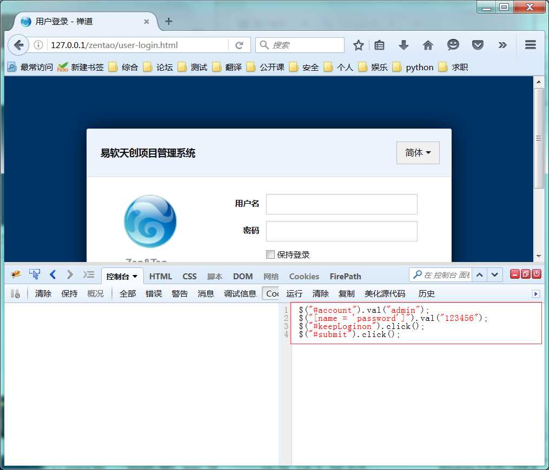Click 历史 in command editor toolbar
549x470 pixels.
426,294
